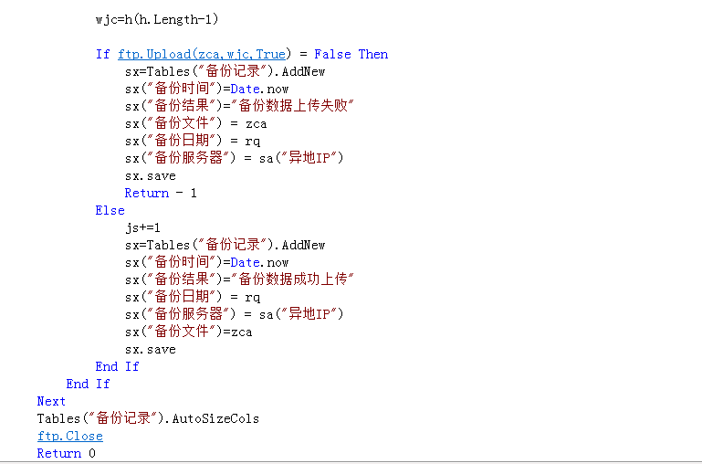Click the Else keyword
The height and width of the screenshot is (464, 702).
[110, 210]
